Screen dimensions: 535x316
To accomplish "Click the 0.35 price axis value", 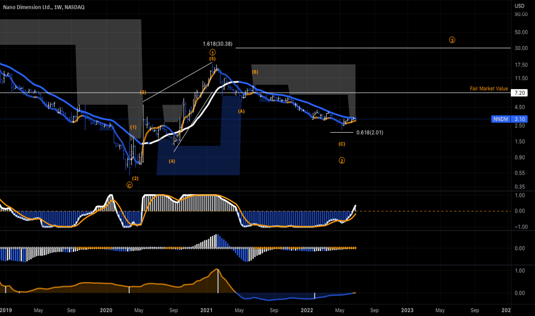I will click(x=520, y=187).
